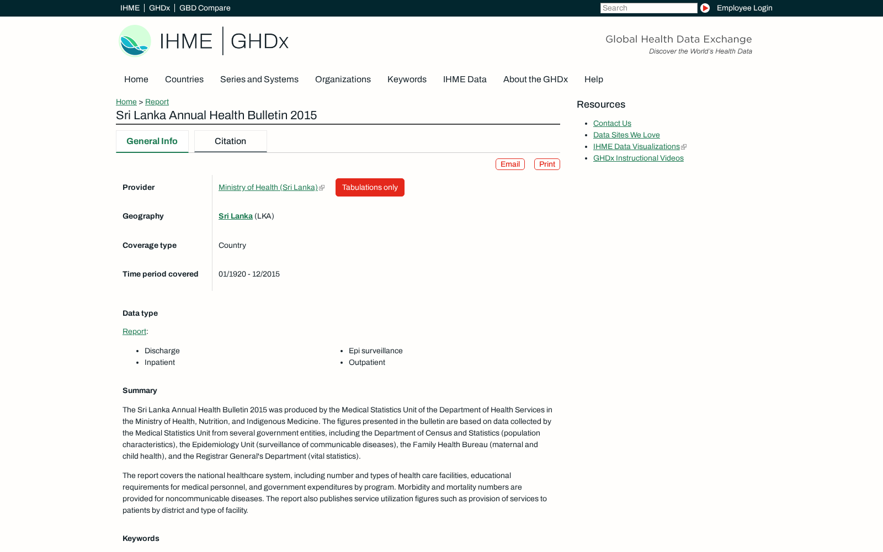Click external link icon beside IHME Data Visualizations
883x552 pixels.
pyautogui.click(x=684, y=147)
